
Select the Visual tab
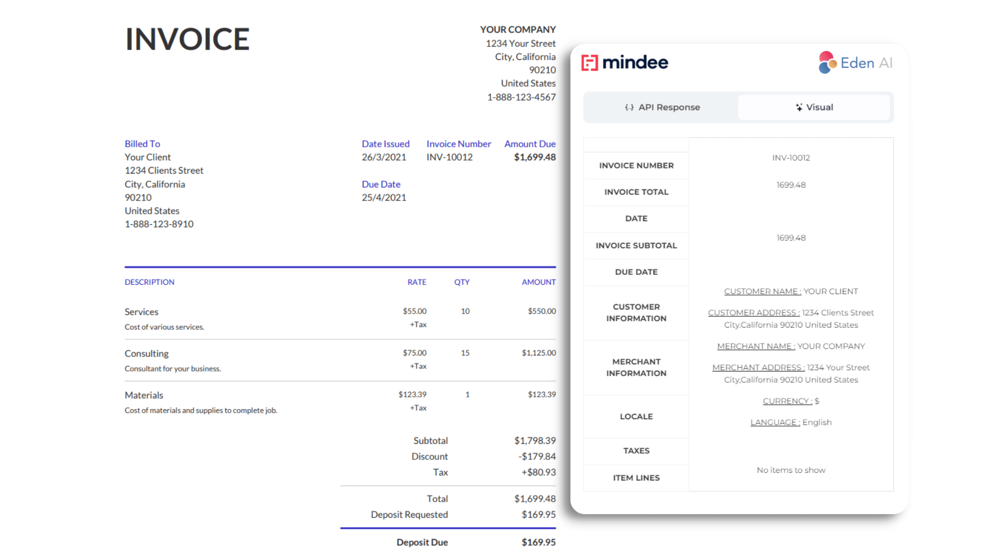coord(814,107)
